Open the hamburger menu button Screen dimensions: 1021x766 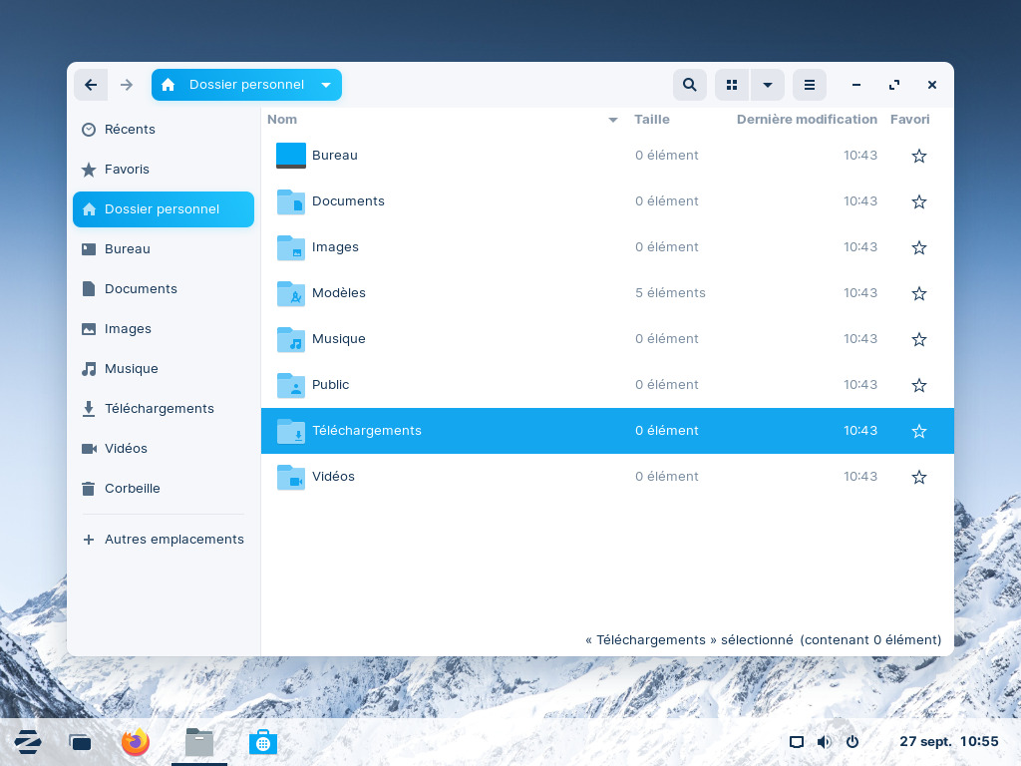click(810, 85)
